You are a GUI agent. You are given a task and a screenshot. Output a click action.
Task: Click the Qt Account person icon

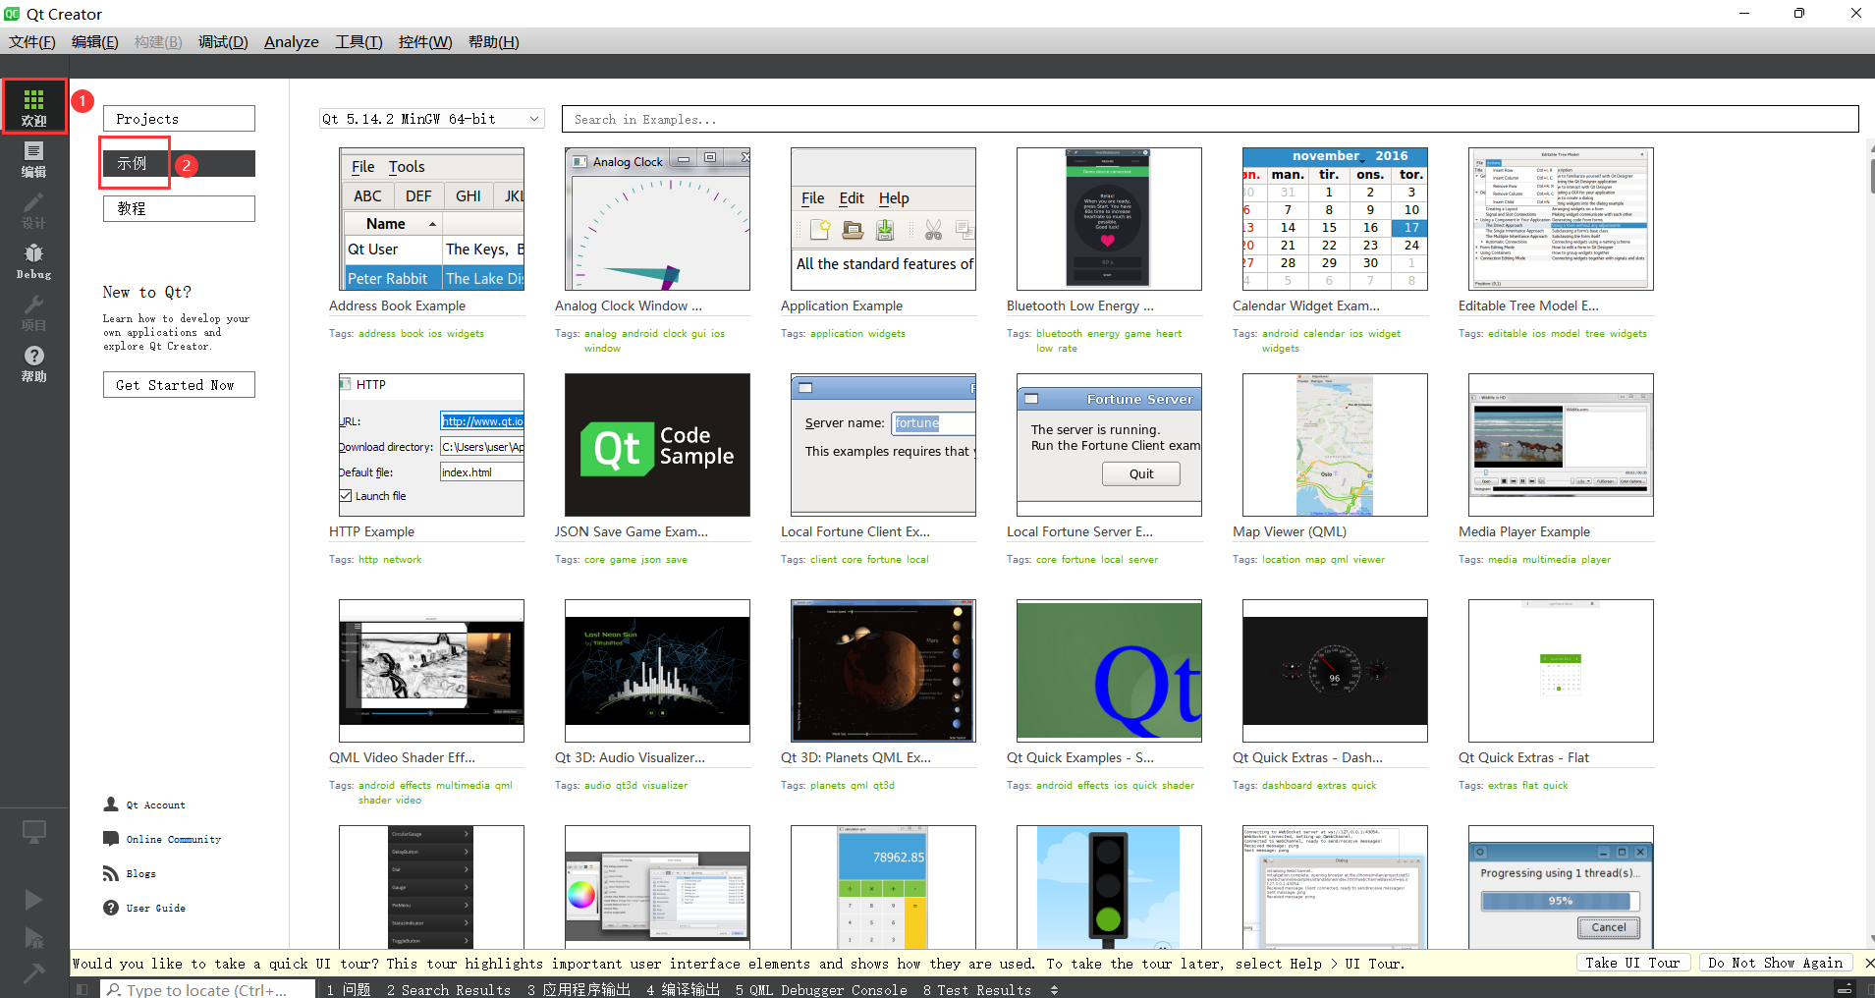tap(111, 804)
